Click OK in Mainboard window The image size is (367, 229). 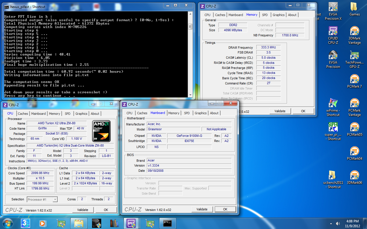pos(225,209)
